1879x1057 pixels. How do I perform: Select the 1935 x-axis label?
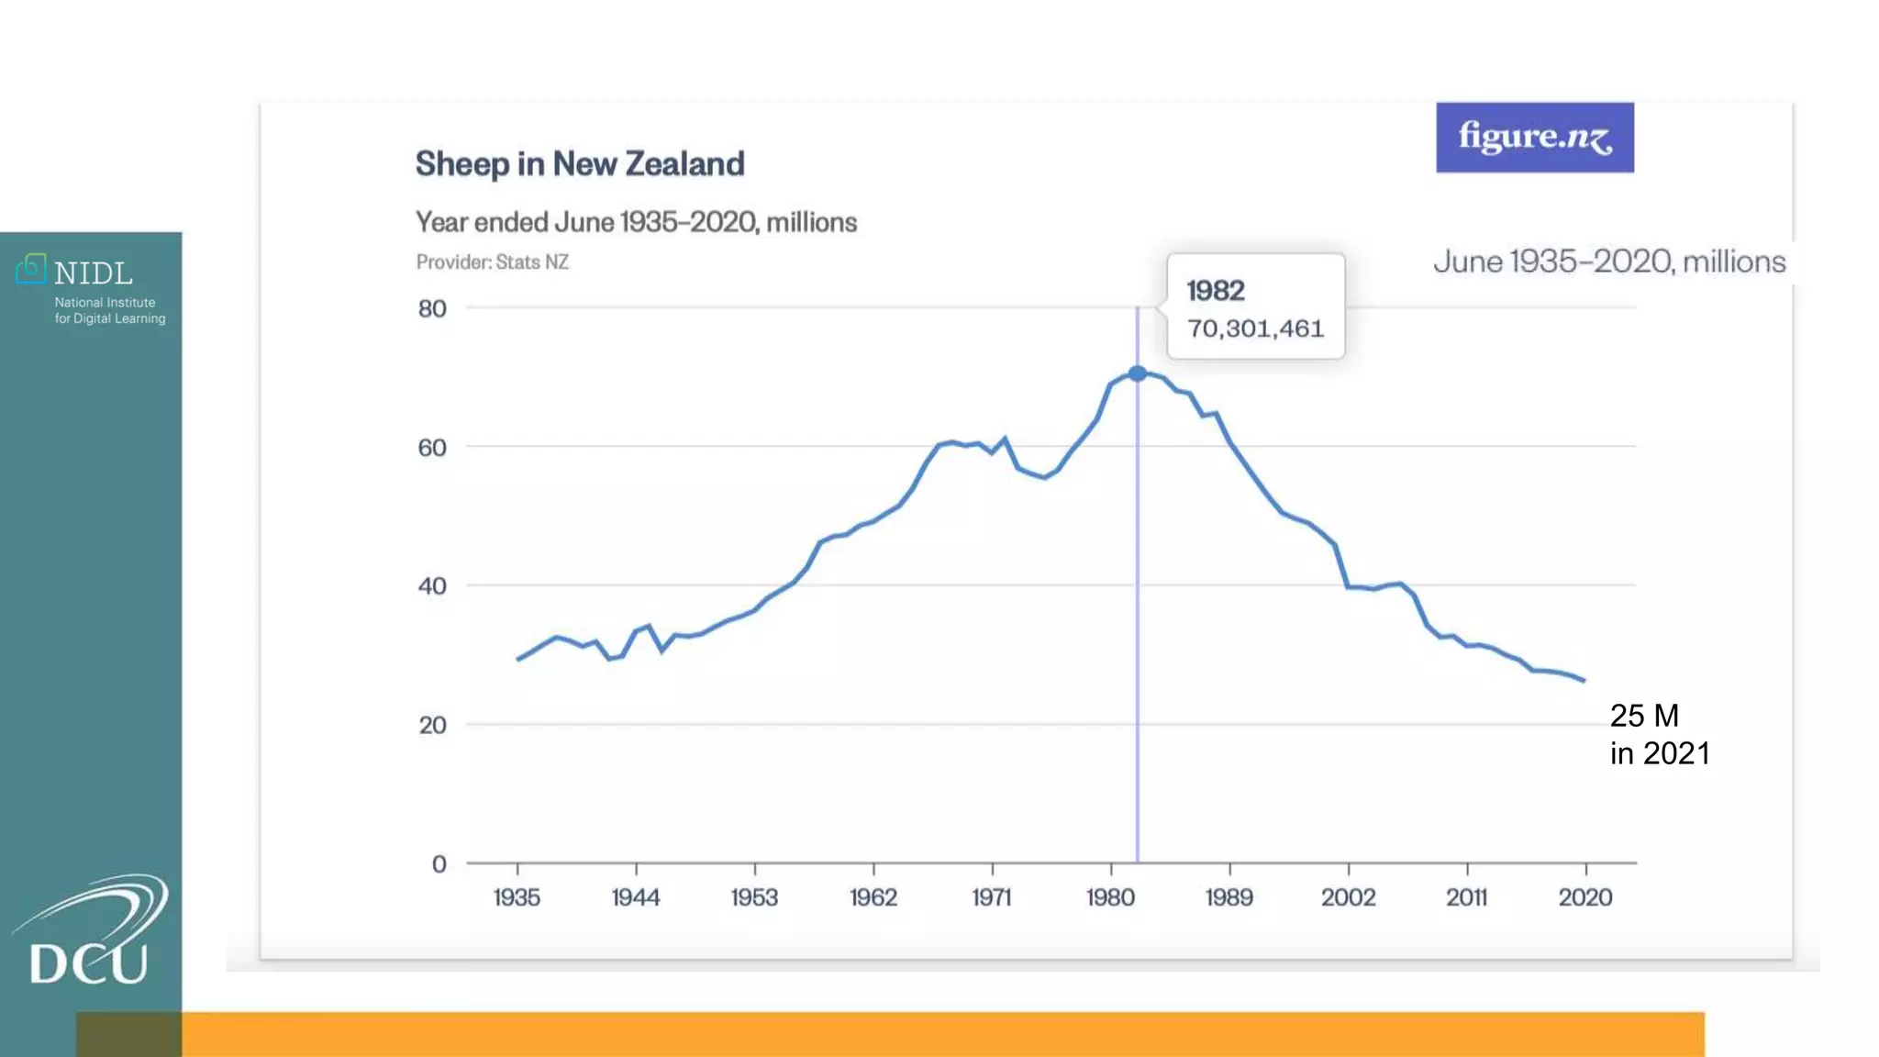517,897
